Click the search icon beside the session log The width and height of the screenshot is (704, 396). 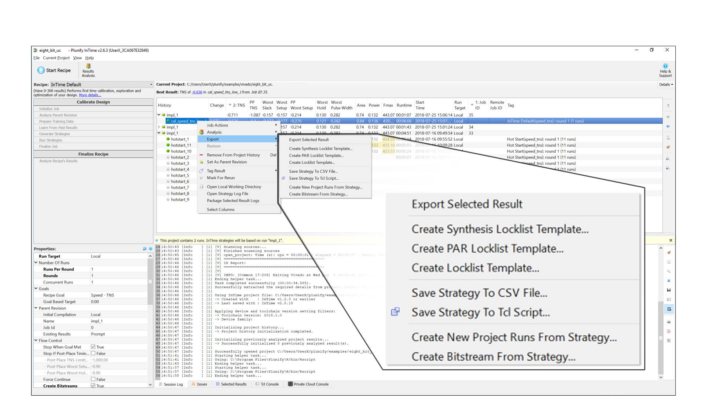(x=669, y=271)
